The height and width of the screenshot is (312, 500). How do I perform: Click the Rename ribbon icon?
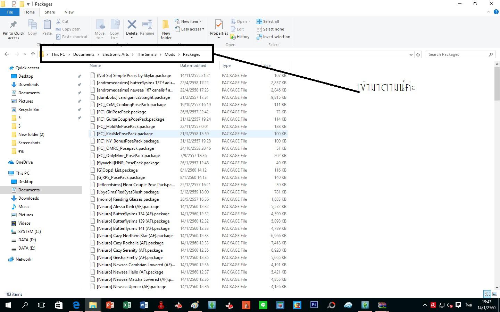[x=147, y=25]
